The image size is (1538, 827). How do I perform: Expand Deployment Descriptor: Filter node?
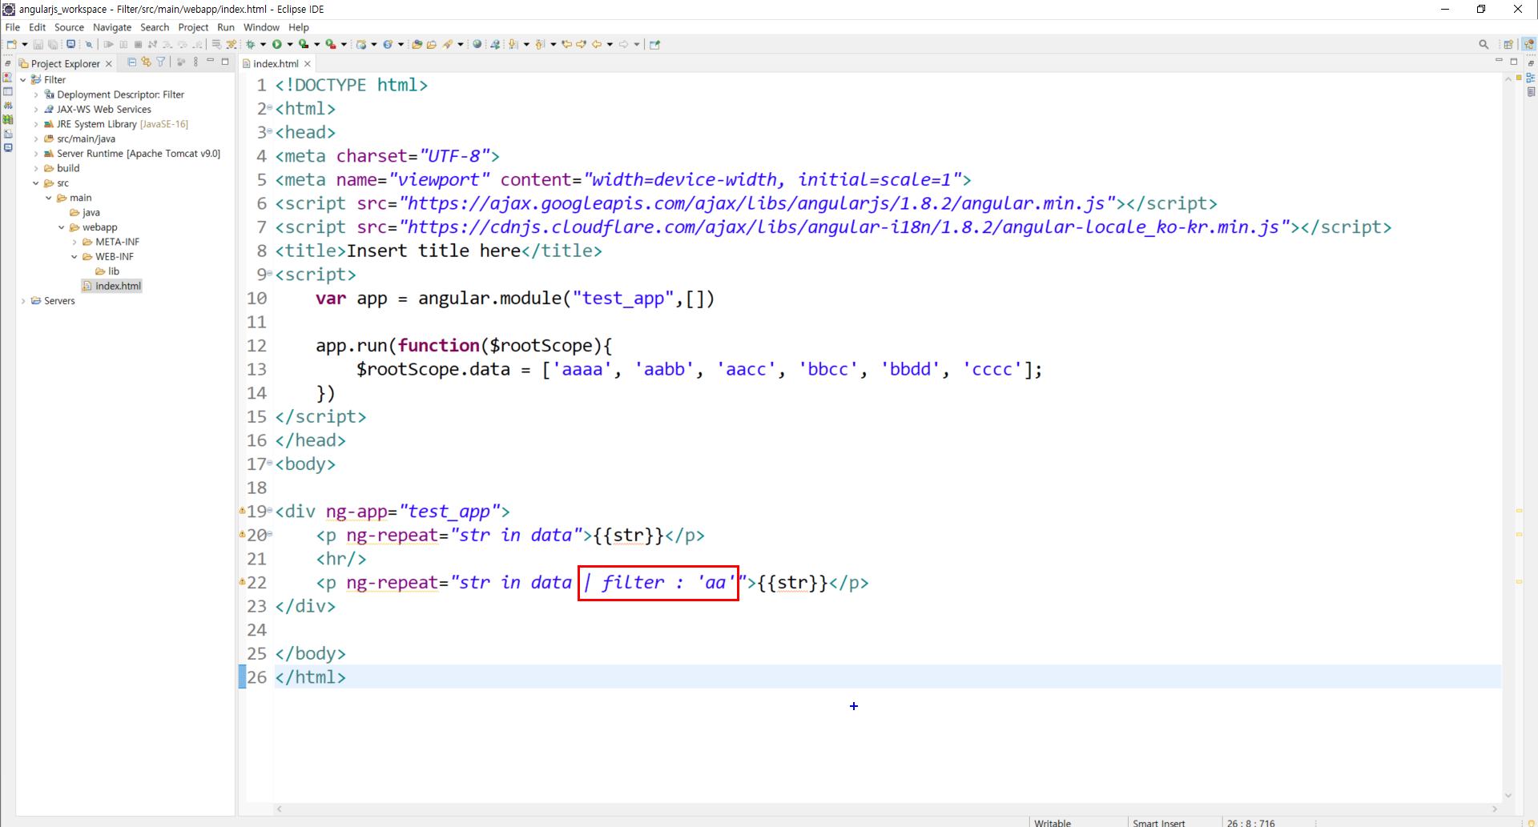coord(36,94)
